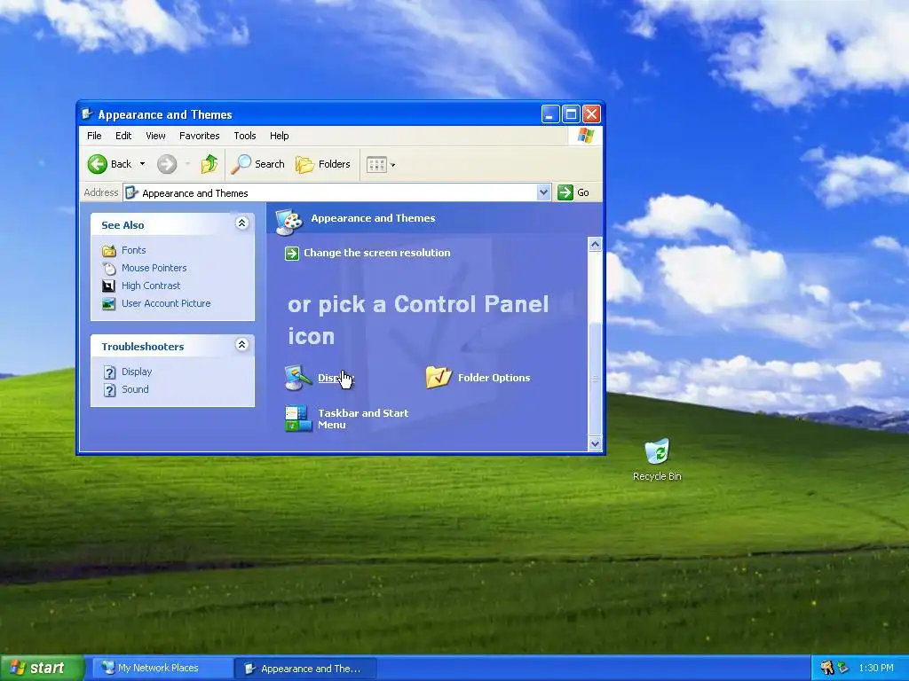Go up one folder level icon
This screenshot has width=909, height=681.
pos(209,164)
